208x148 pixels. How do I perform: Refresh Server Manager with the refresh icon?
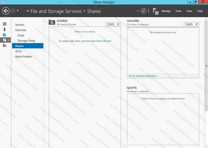pyautogui.click(x=144, y=11)
